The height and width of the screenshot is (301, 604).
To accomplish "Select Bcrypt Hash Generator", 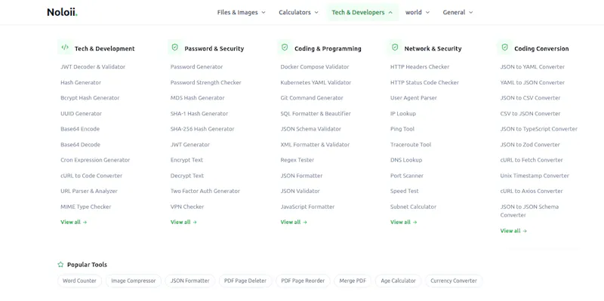I will click(90, 98).
